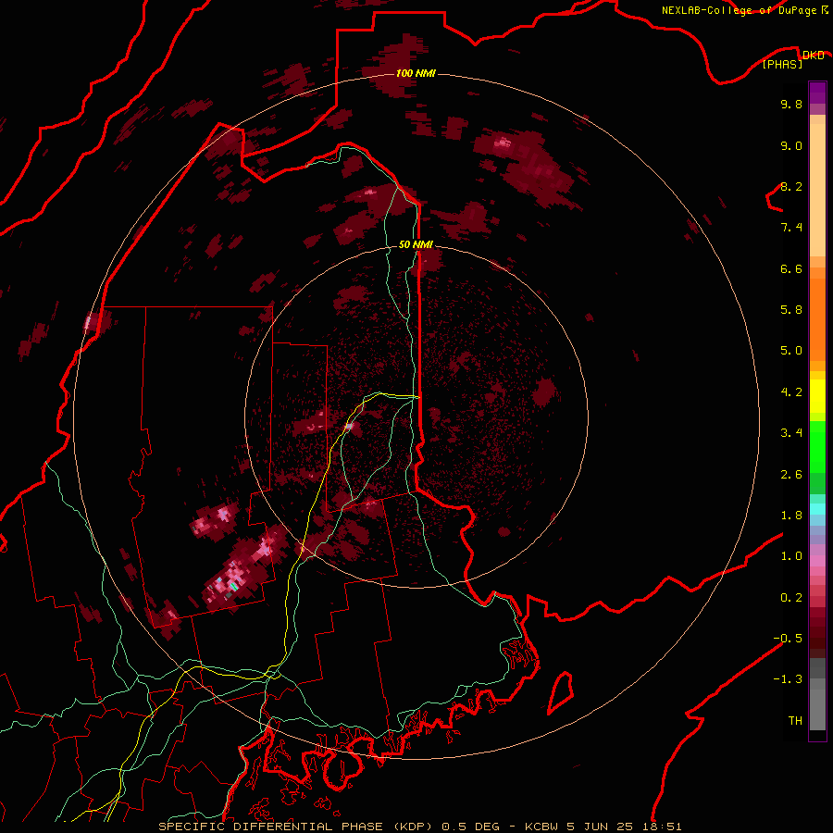The width and height of the screenshot is (833, 833).
Task: Click the 3.4 scale value
Action: (791, 433)
